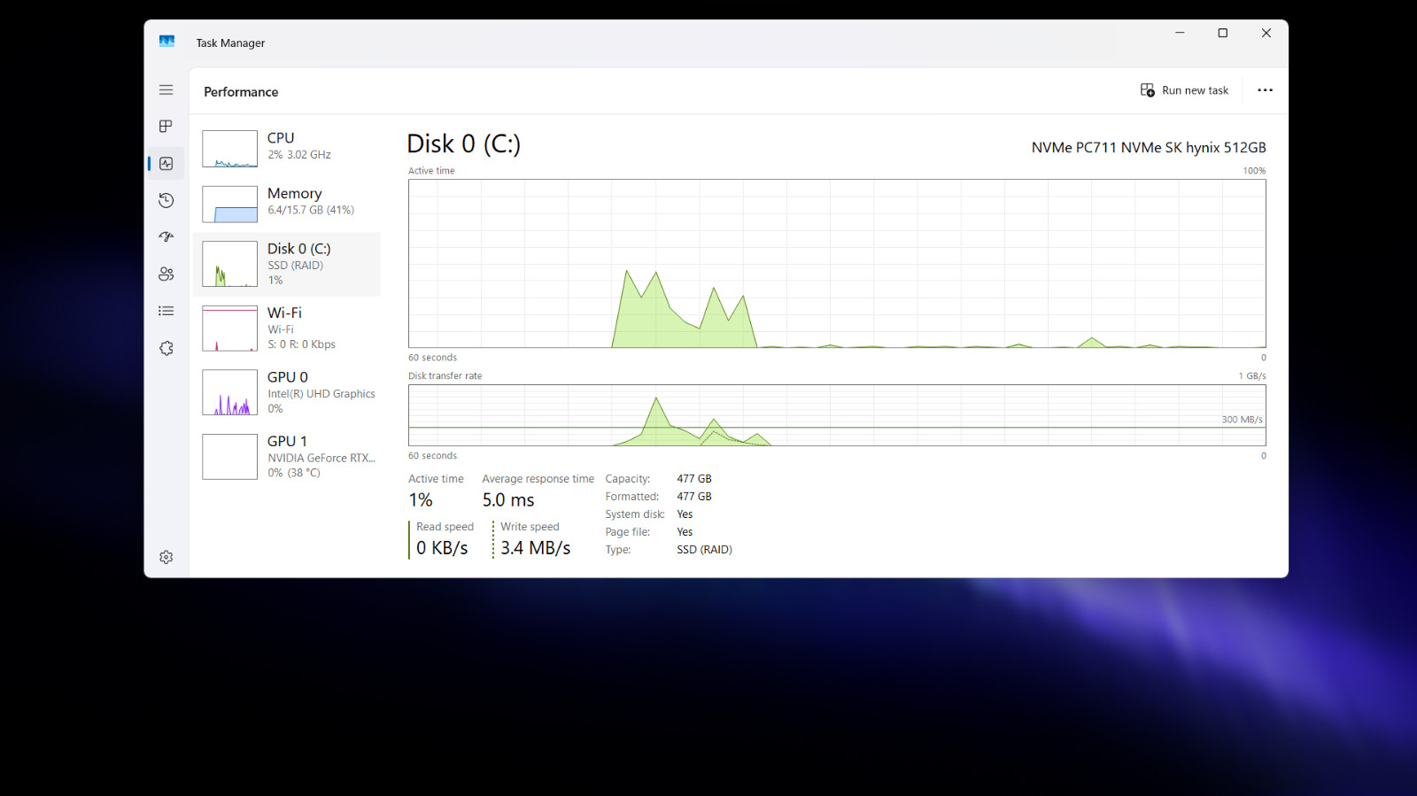The width and height of the screenshot is (1417, 796).
Task: Click the NVMe SK hynix 512GB model name
Action: click(x=1149, y=148)
